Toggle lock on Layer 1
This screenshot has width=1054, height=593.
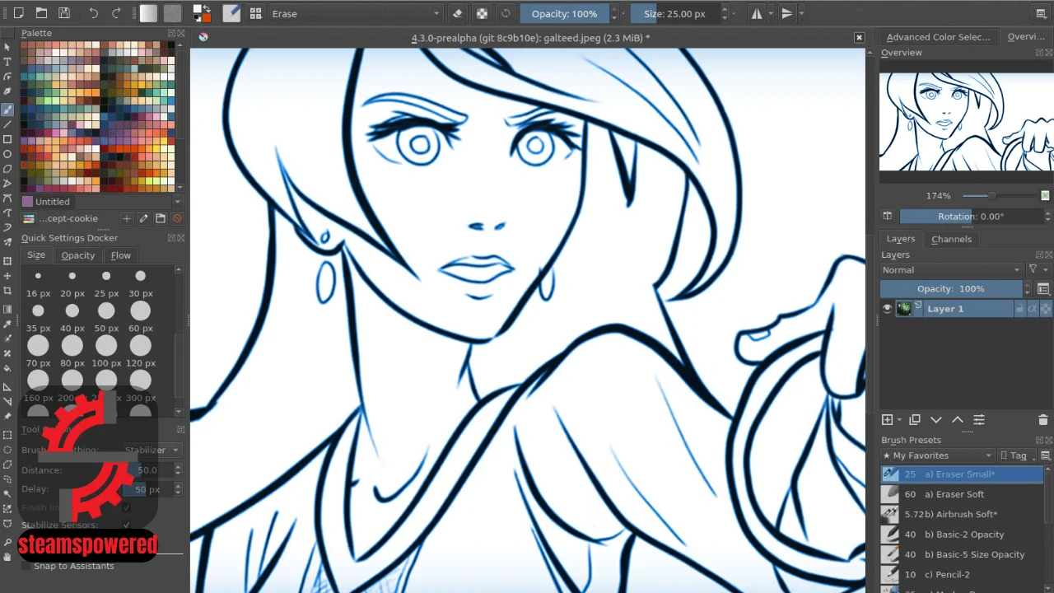click(1019, 309)
